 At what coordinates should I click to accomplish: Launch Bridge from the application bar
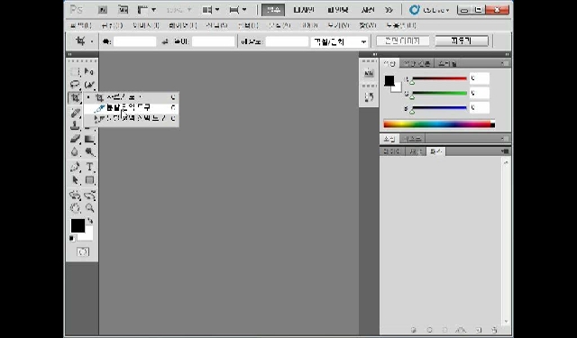point(102,10)
